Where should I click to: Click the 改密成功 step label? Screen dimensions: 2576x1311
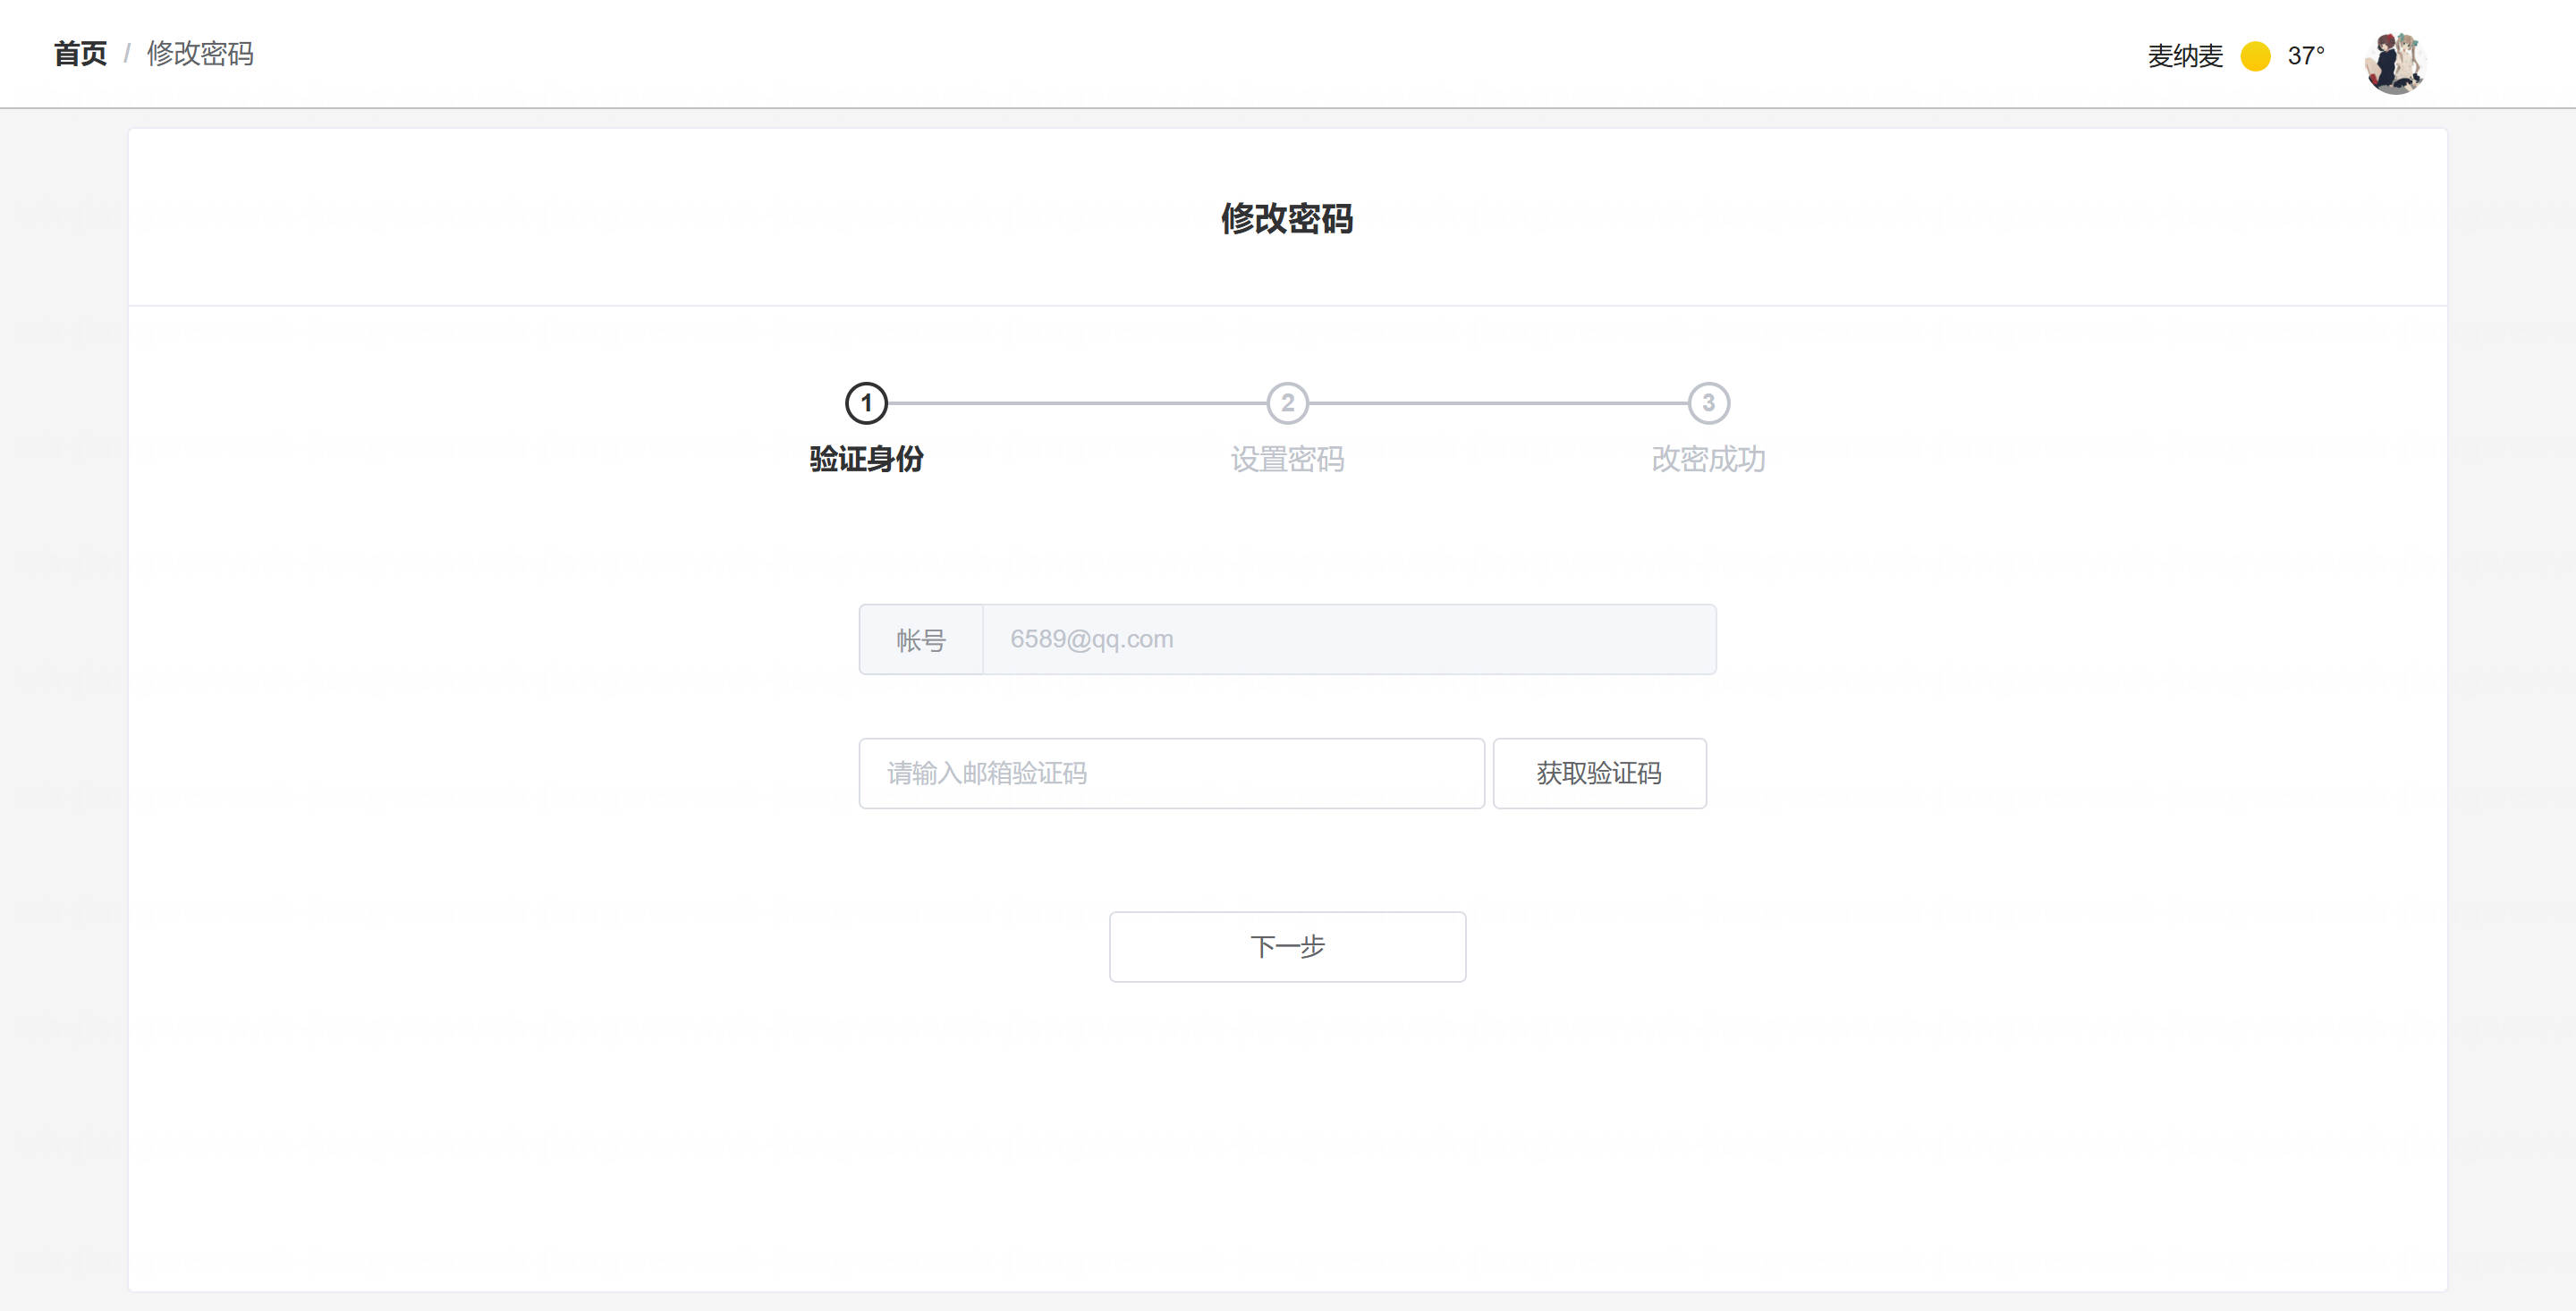[1708, 459]
